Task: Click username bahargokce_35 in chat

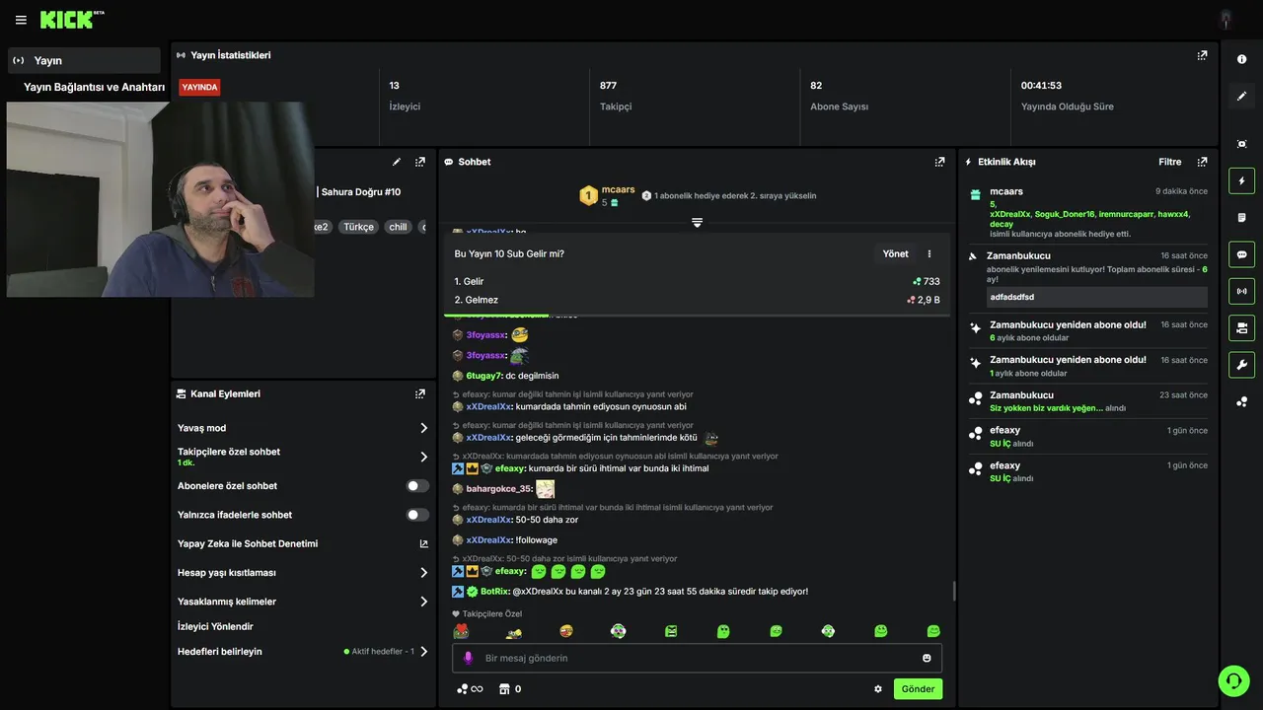Action: tap(499, 489)
